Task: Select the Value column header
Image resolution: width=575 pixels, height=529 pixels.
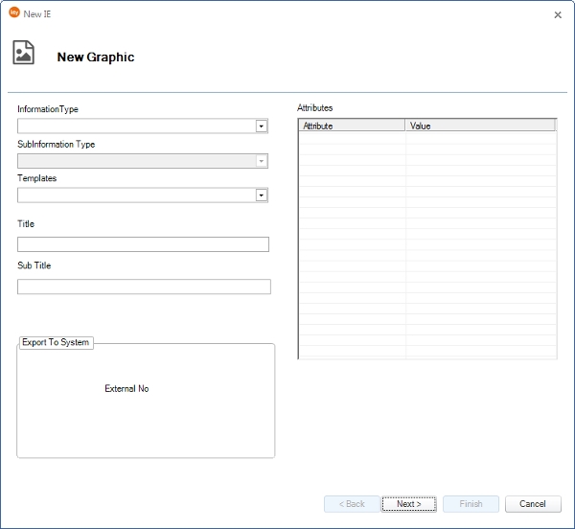Action: coord(479,126)
